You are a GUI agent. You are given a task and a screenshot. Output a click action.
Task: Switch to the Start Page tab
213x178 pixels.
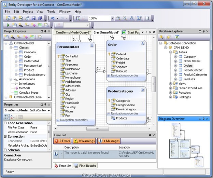[x=131, y=32]
